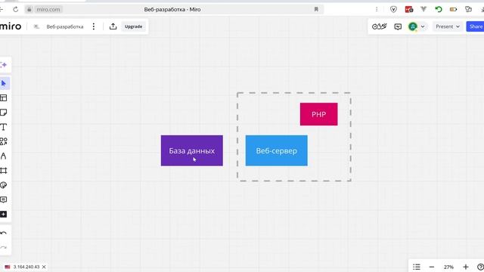The width and height of the screenshot is (484, 272).
Task: Select the purple База данных shape
Action: click(191, 150)
